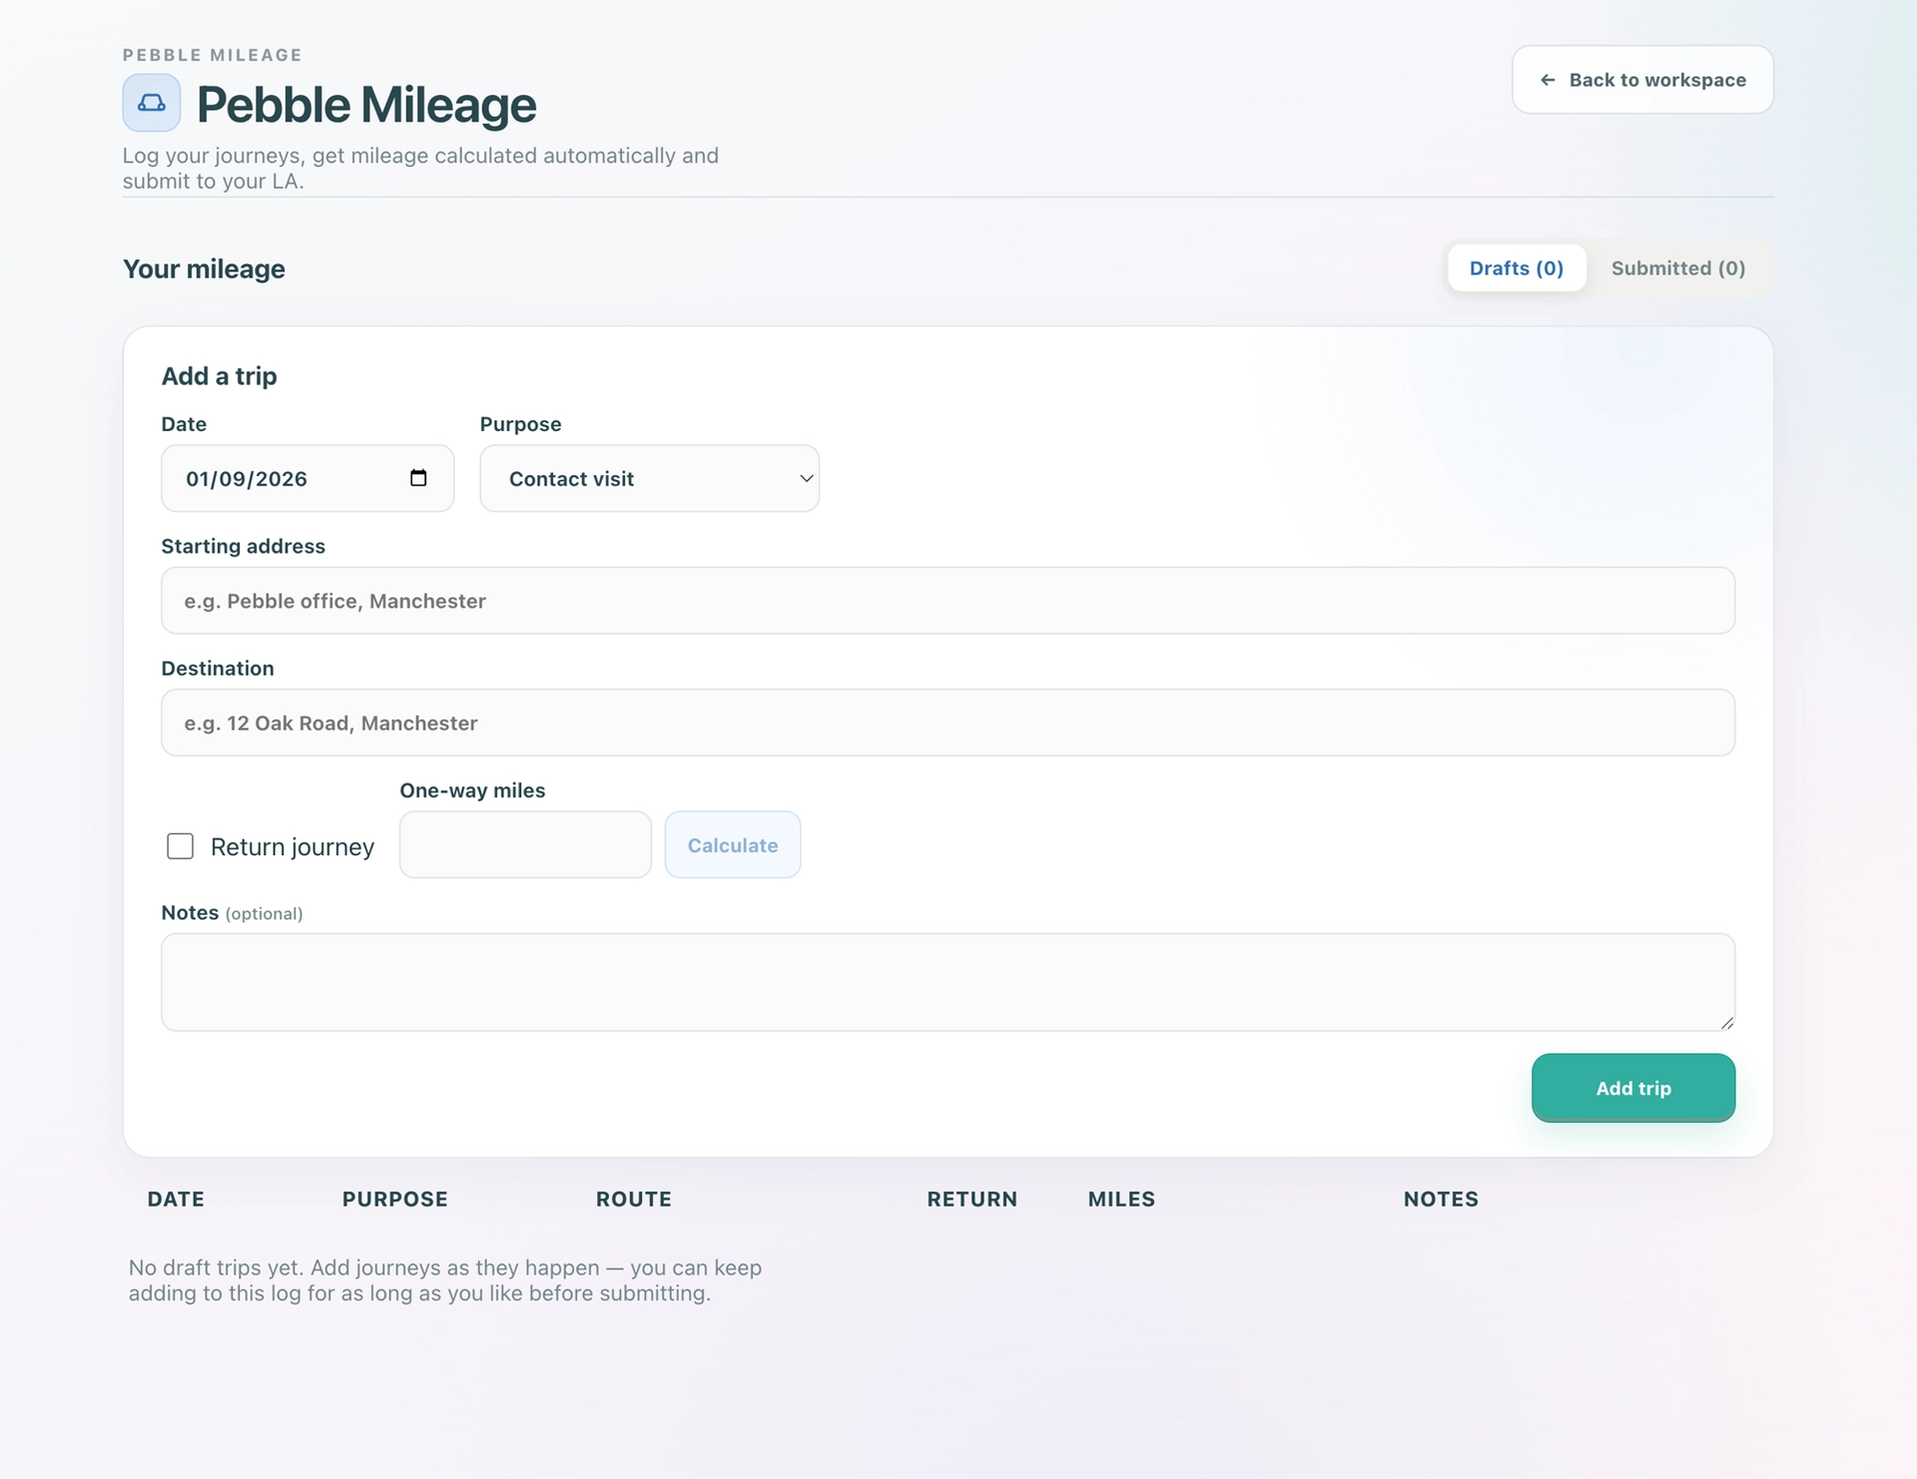The height and width of the screenshot is (1479, 1917).
Task: Click the 'Your mileage' section heading
Action: tap(204, 269)
